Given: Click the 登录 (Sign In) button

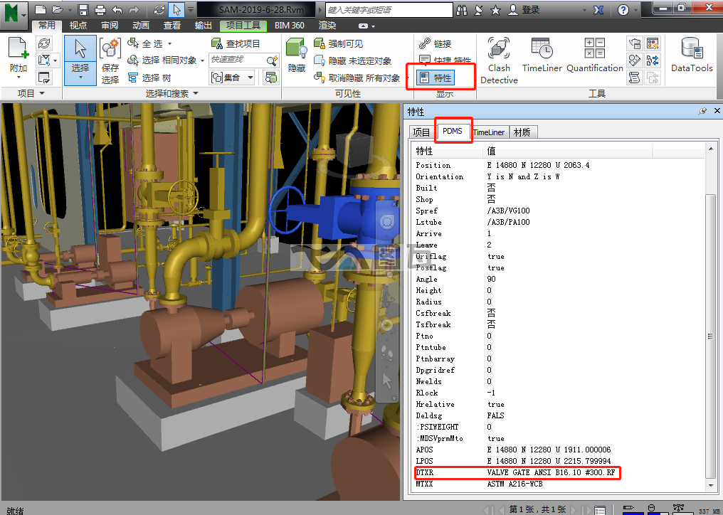Looking at the screenshot, I should pos(524,10).
